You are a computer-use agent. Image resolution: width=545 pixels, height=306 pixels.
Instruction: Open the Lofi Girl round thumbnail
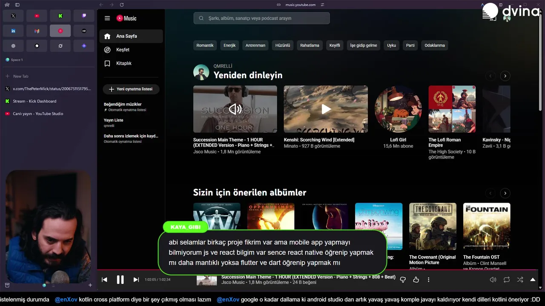click(398, 109)
